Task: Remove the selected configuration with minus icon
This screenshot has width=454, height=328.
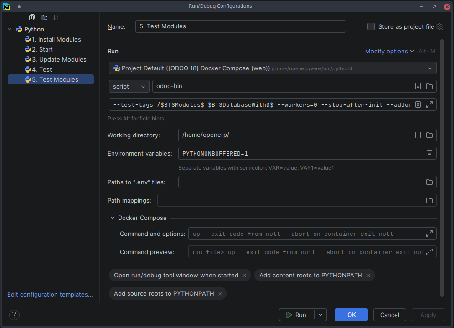Action: (20, 17)
